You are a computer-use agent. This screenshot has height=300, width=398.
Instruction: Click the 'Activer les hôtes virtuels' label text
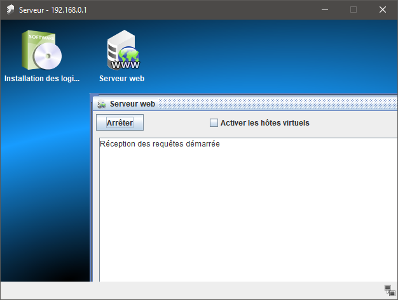point(264,122)
